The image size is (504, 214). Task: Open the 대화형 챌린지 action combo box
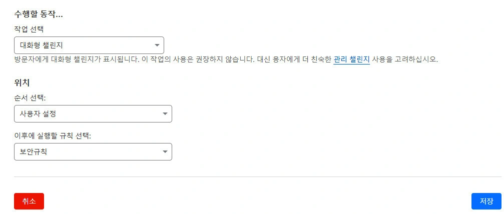(x=89, y=45)
